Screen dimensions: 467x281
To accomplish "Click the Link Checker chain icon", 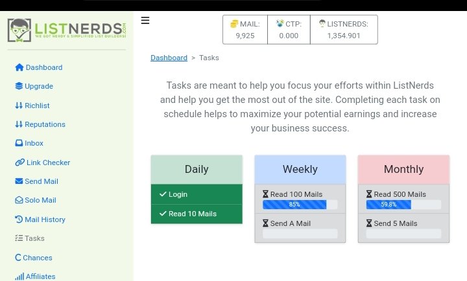I will [x=19, y=163].
